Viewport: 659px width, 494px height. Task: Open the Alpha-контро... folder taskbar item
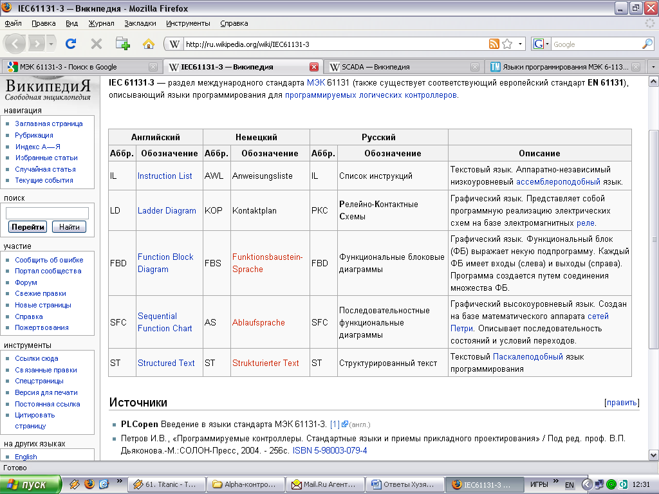tap(245, 484)
